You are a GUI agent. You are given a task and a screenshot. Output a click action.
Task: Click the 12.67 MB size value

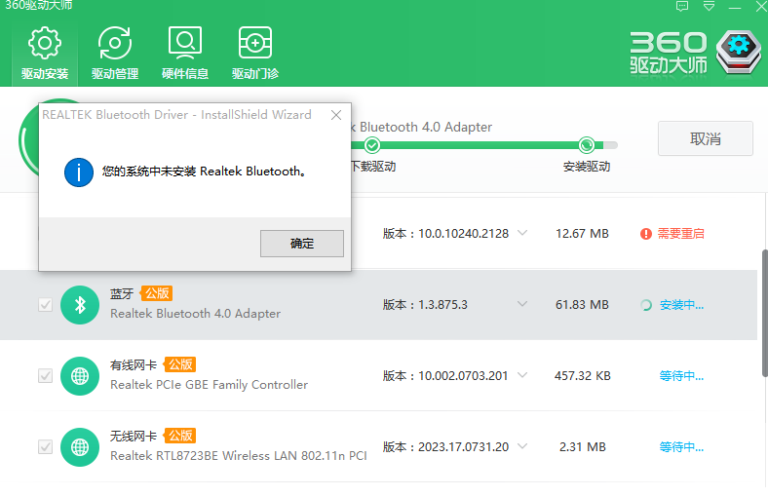click(582, 234)
